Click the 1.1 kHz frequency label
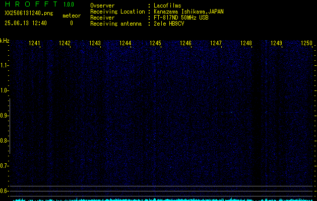This screenshot has width=317, height=201. [x=4, y=65]
